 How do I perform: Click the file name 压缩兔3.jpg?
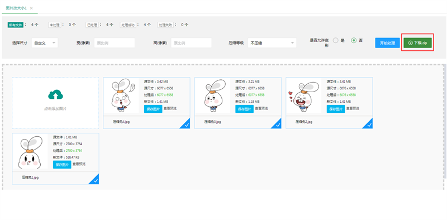pos(213,122)
